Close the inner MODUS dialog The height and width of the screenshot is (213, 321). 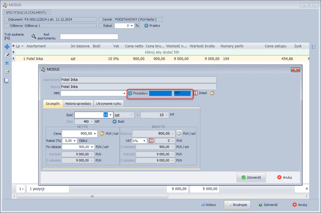coord(295,69)
